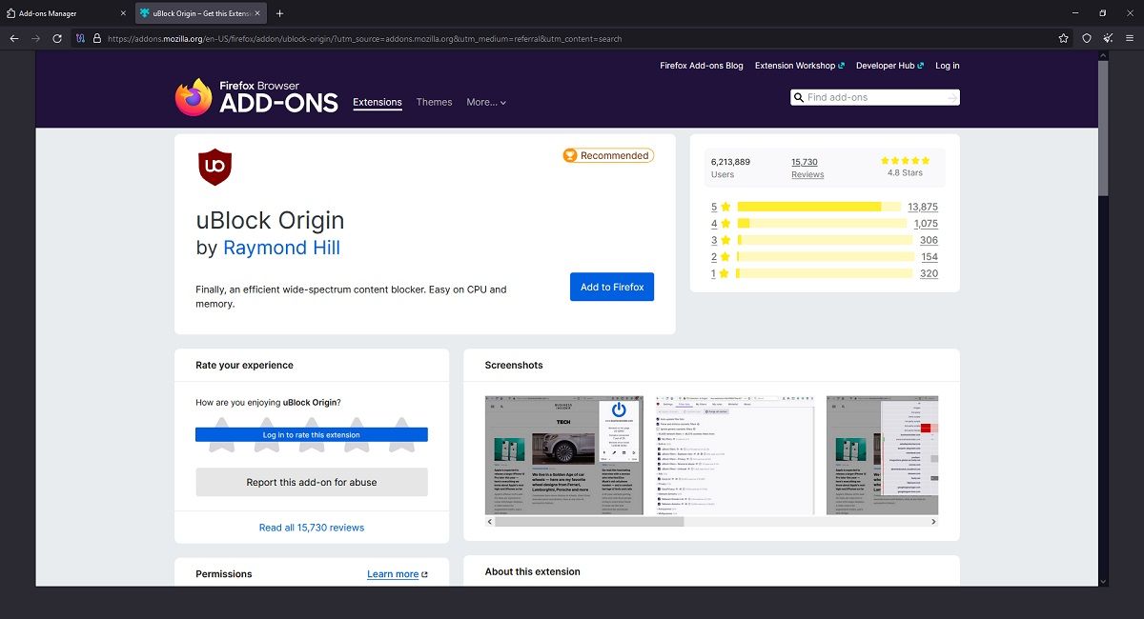Open the More navigation dropdown
This screenshot has width=1144, height=619.
tap(485, 102)
